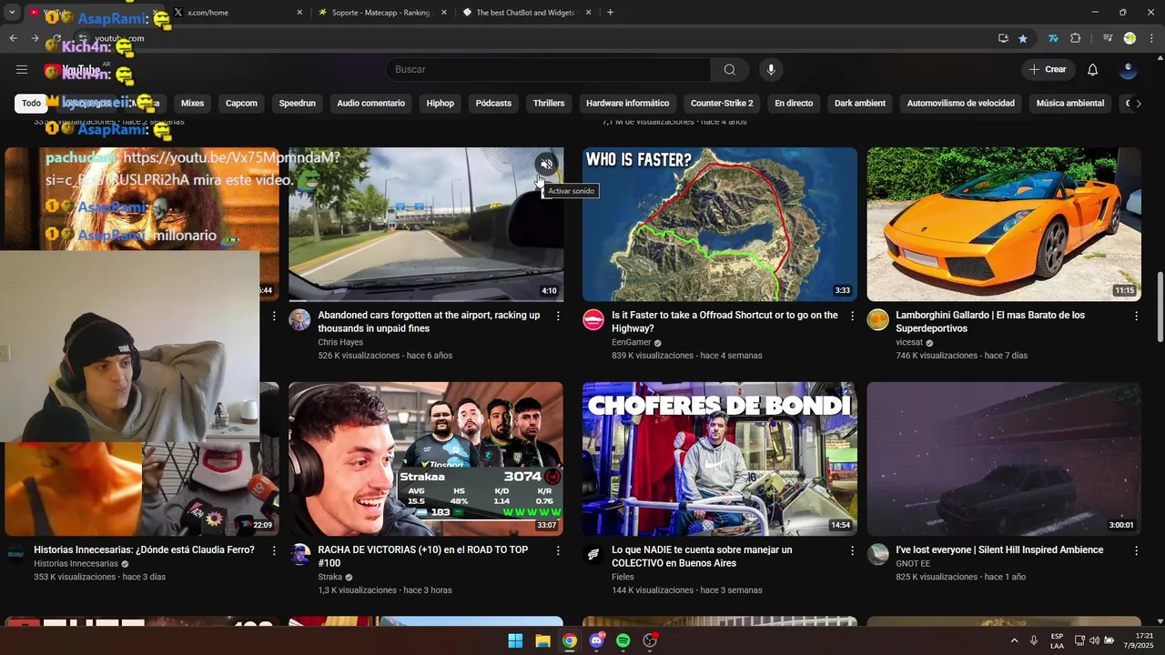Select the En directo chip

coord(794,103)
